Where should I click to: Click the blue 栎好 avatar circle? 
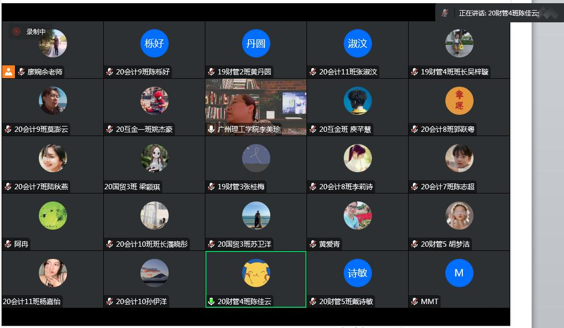tap(154, 44)
